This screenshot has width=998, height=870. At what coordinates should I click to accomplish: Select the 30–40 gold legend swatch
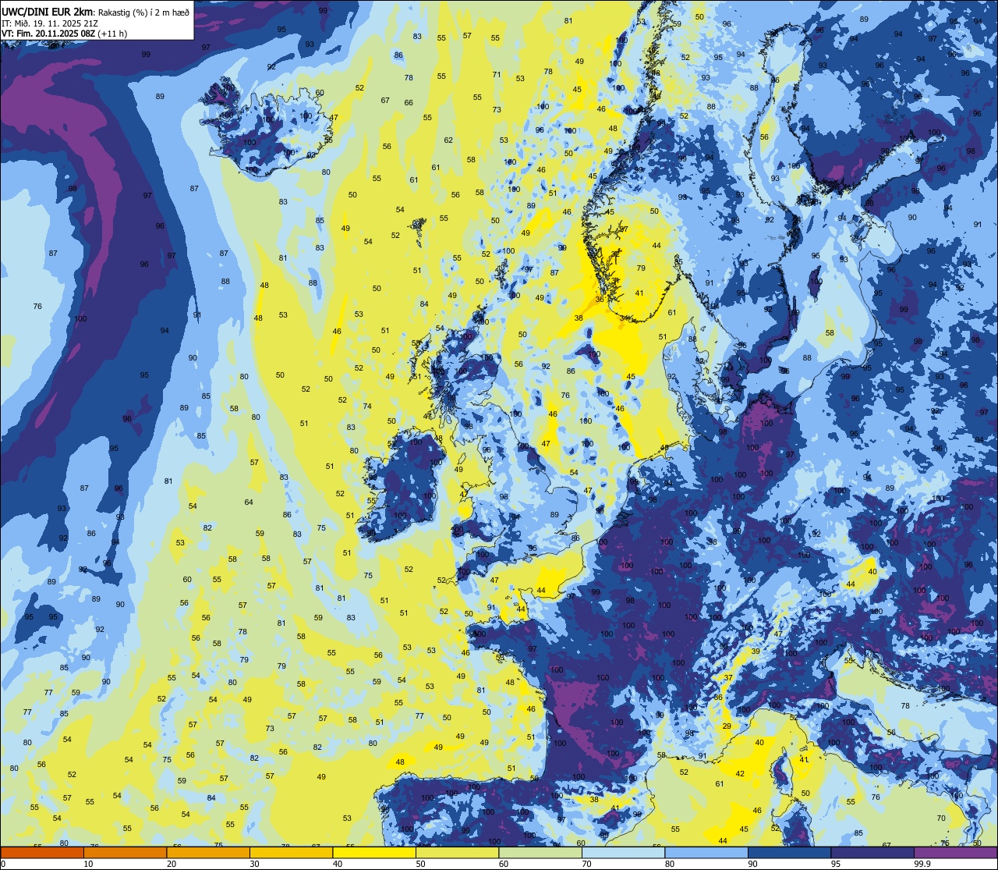pos(291,852)
